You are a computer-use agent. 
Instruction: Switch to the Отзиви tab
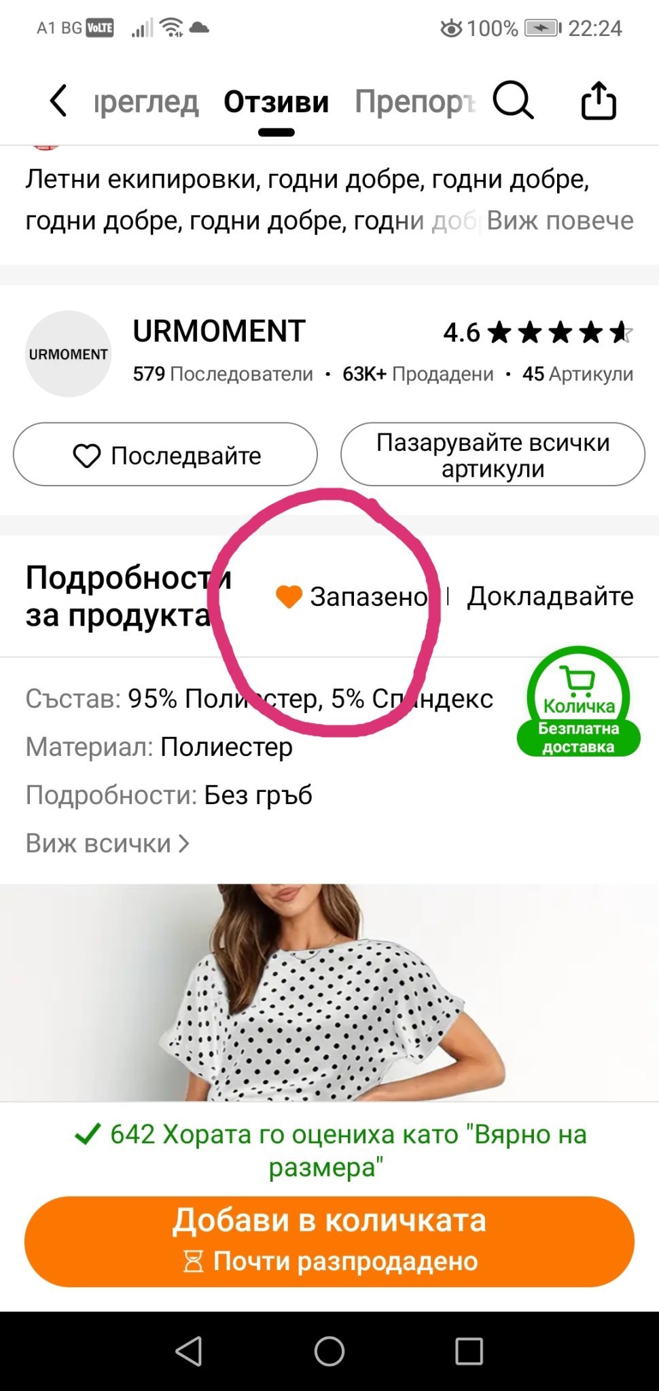click(277, 102)
